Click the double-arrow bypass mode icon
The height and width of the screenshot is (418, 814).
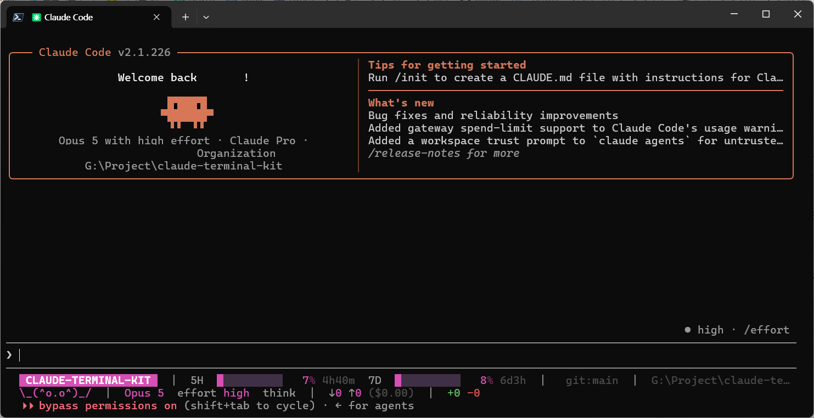point(29,406)
